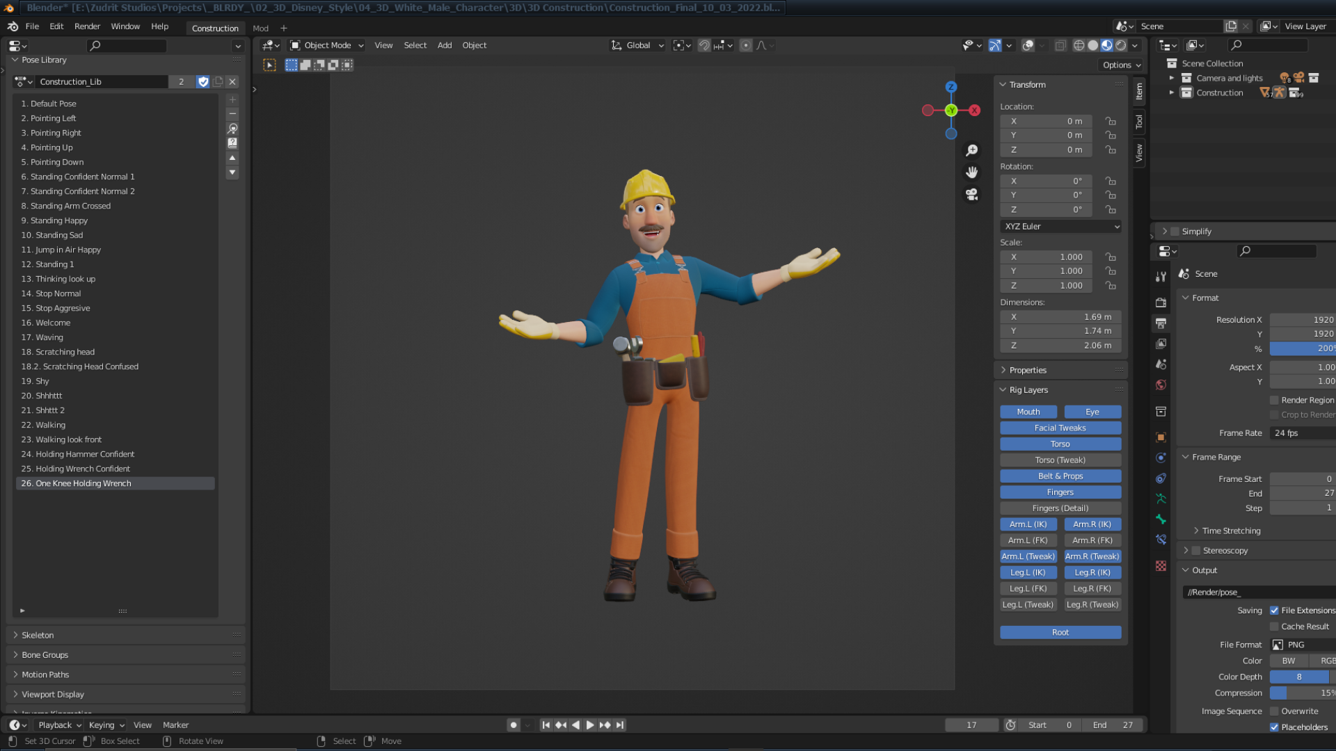Click play animation button in timeline
Viewport: 1336px width, 751px height.
pyautogui.click(x=590, y=725)
